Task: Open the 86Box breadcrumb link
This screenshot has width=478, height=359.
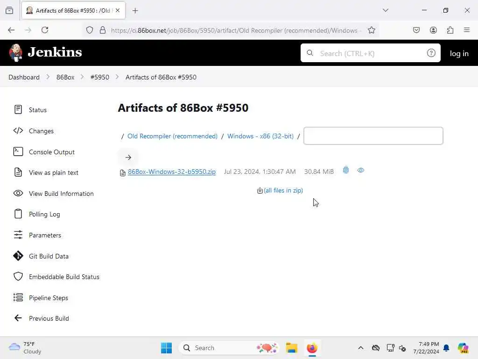Action: click(x=65, y=77)
